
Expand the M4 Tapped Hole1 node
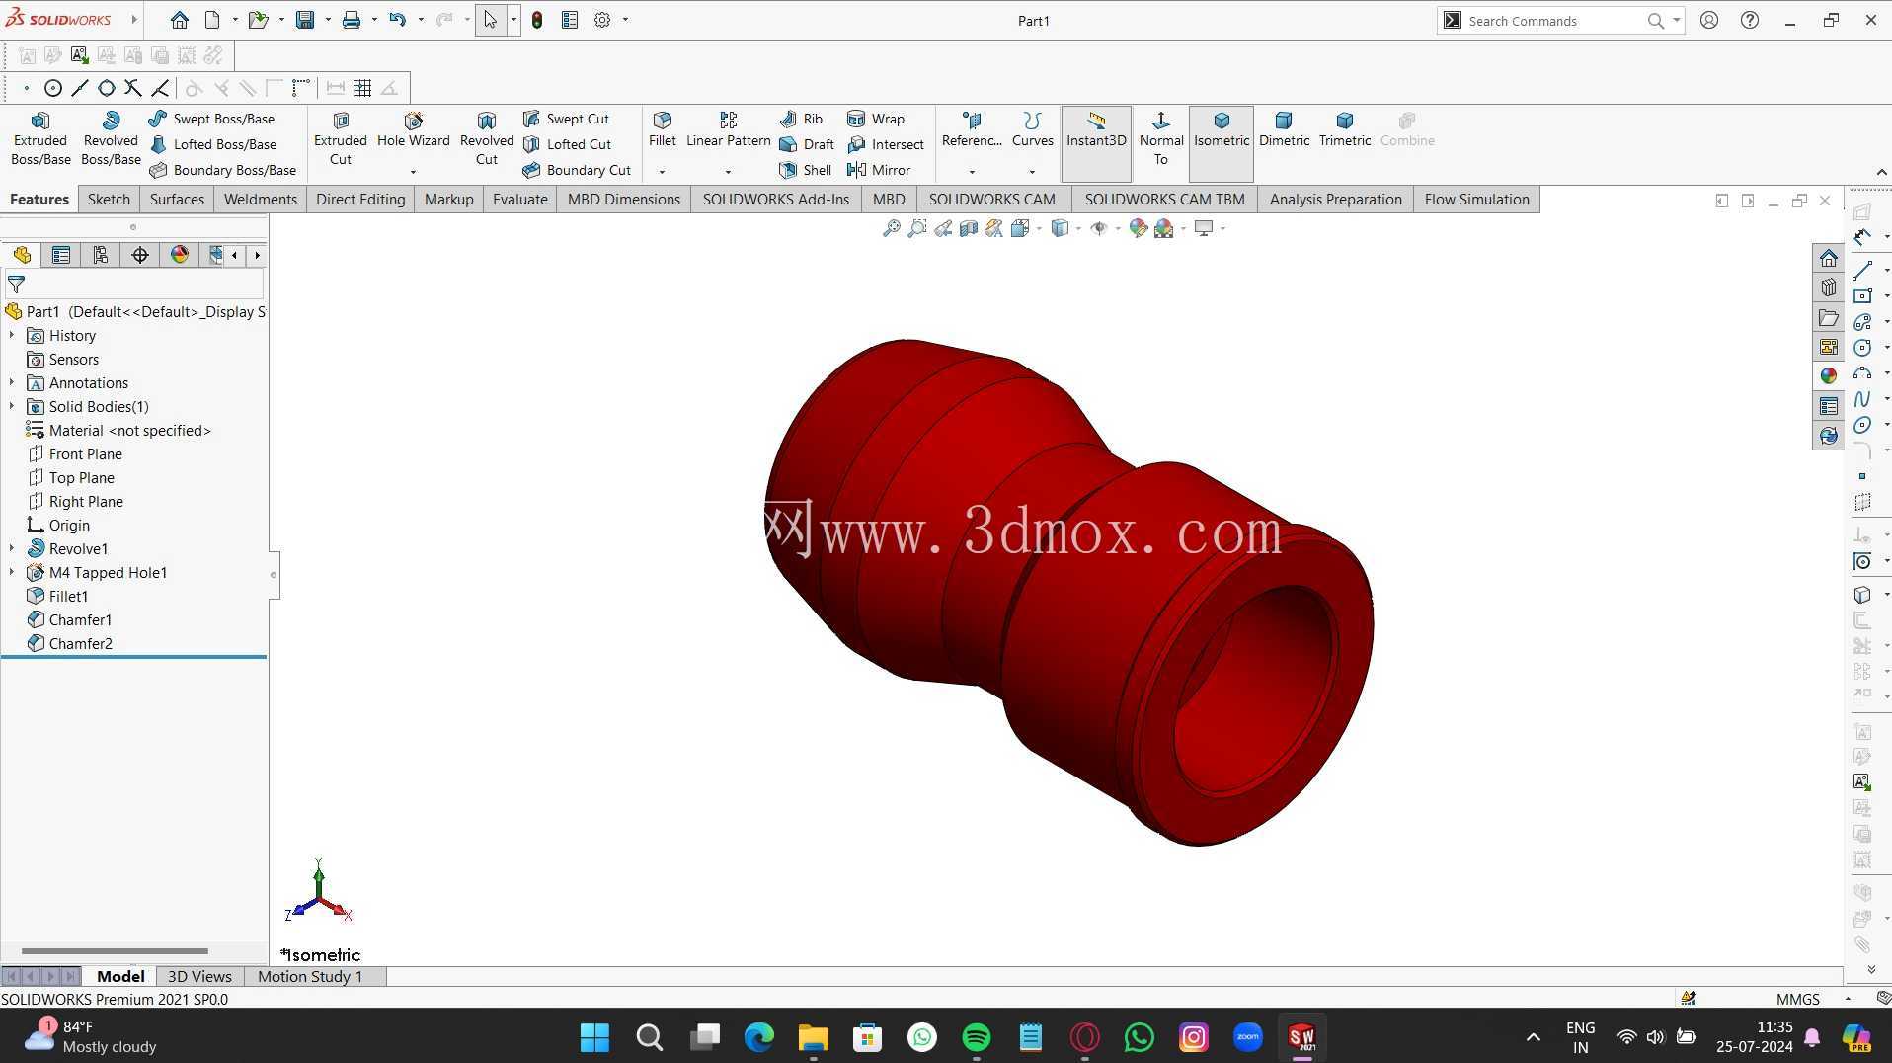click(12, 573)
